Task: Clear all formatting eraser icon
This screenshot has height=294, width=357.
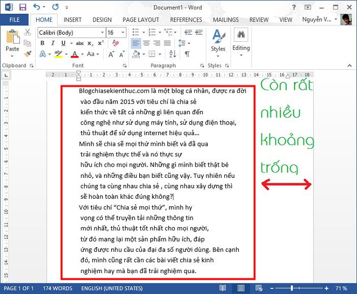Action: pos(116,43)
